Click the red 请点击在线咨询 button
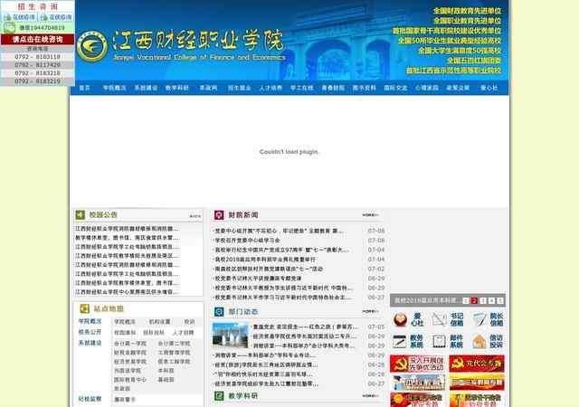 (x=38, y=40)
